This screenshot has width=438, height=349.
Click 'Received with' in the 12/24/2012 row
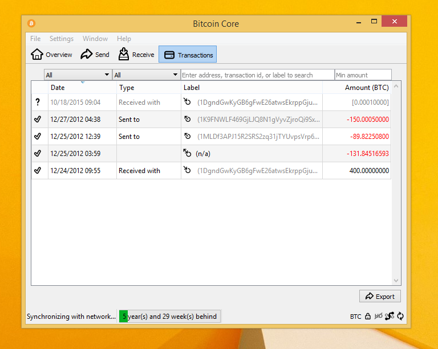coord(139,170)
